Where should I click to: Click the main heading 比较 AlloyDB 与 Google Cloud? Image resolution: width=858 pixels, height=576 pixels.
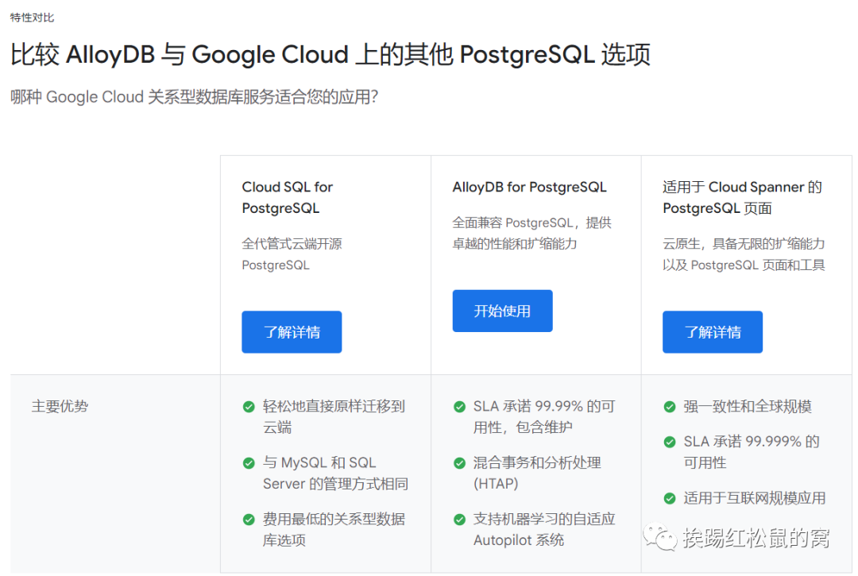pos(330,55)
